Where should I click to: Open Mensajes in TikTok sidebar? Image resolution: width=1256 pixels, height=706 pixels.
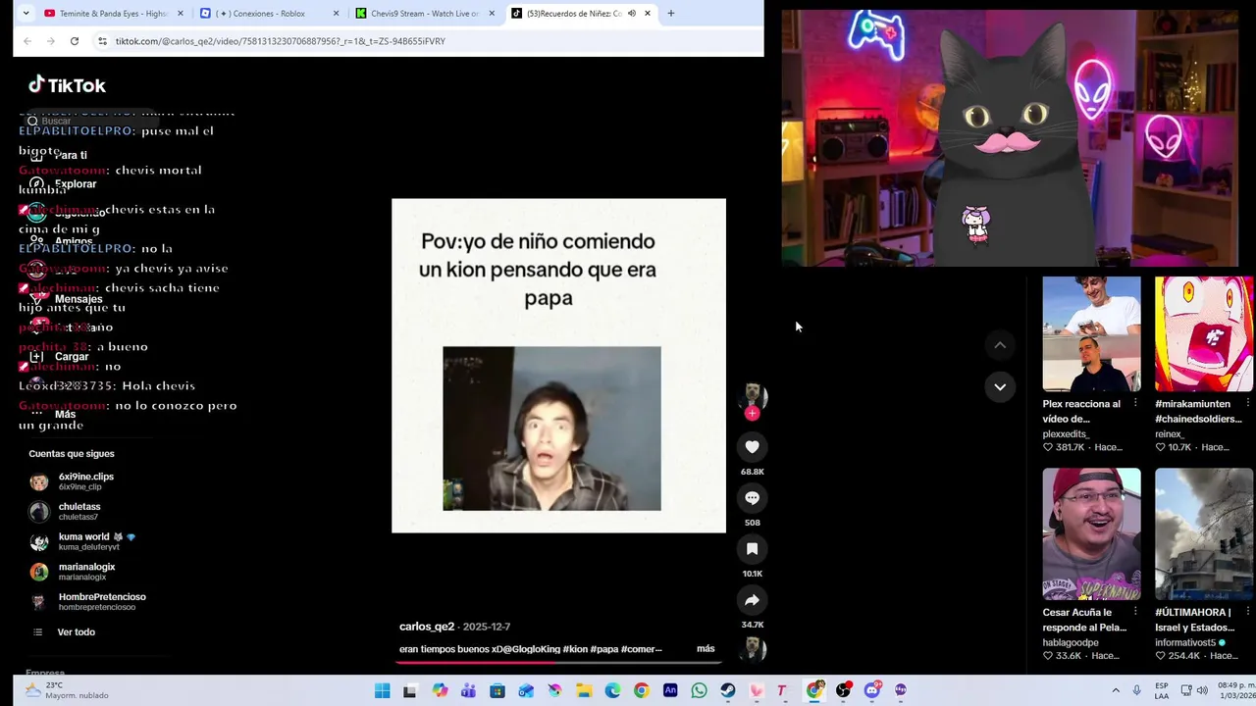tap(65, 299)
